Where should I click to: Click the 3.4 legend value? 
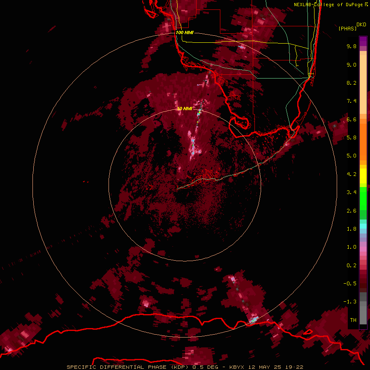351,192
